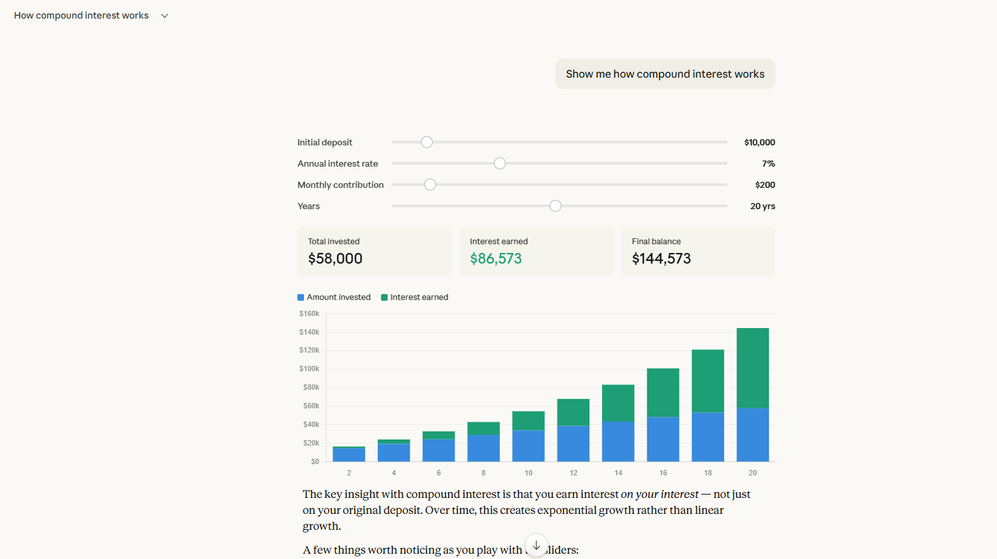Click the green portion of year 20 bar
The image size is (997, 559).
point(753,368)
